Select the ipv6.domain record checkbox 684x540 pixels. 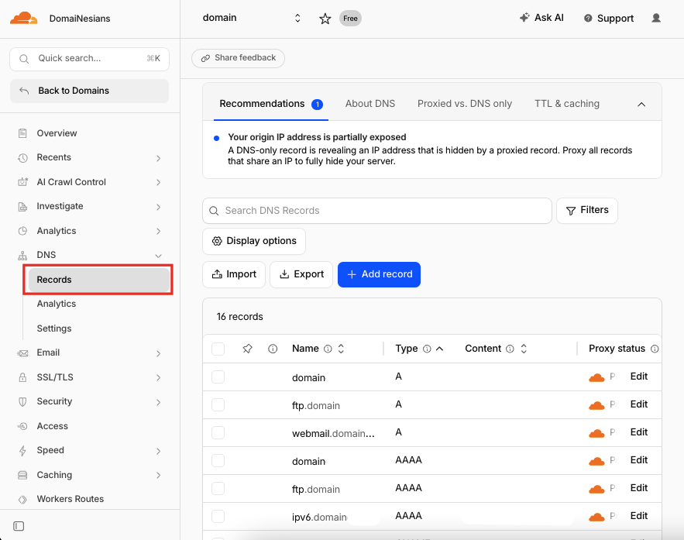(x=218, y=516)
